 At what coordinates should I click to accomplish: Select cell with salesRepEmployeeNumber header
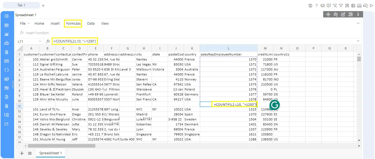coord(228,54)
